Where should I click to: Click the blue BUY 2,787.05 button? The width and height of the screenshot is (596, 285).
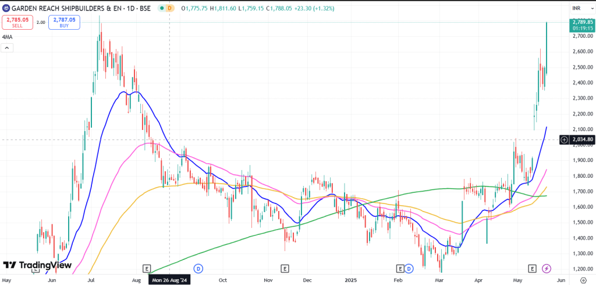pyautogui.click(x=64, y=23)
